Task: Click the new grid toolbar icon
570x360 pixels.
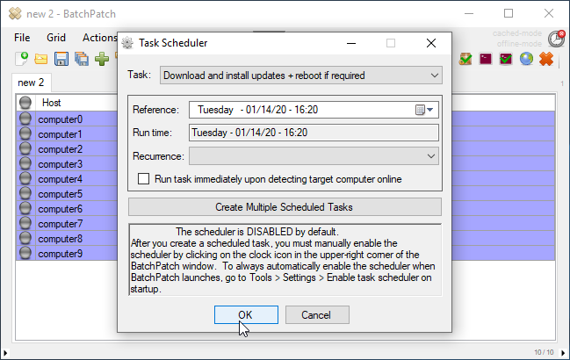Action: pyautogui.click(x=21, y=59)
